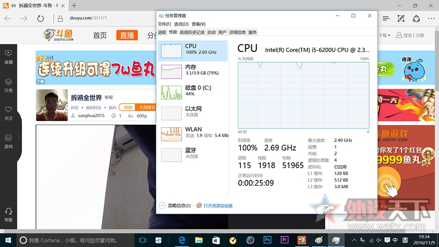
Task: Click 登录 on the Douyu header
Action: click(407, 35)
